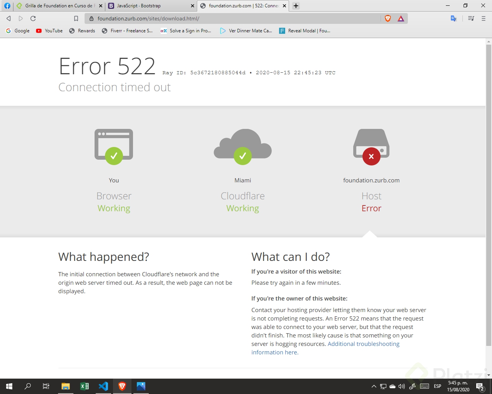Image resolution: width=492 pixels, height=394 pixels.
Task: Click the "Error 522" heading
Action: (107, 66)
